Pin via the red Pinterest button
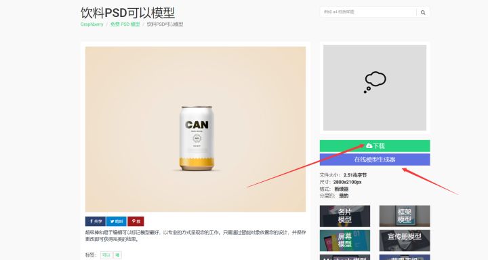Screen dimensions: 488x260 click(136, 221)
